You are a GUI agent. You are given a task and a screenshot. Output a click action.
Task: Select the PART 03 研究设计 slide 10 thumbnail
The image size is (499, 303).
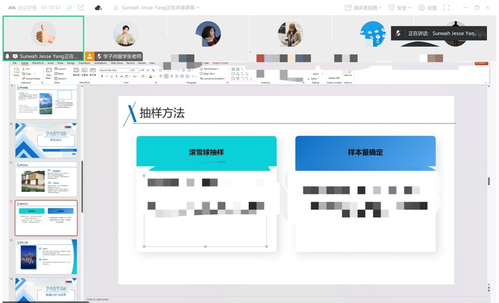46,140
